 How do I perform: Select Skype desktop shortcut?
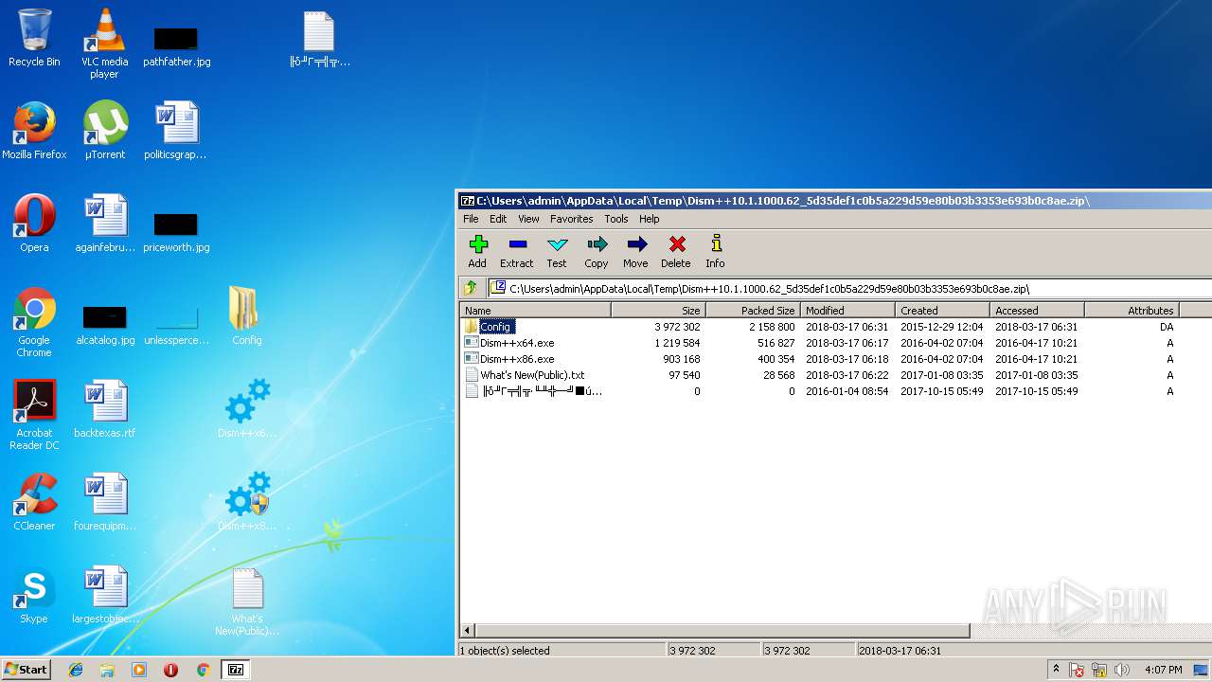coord(34,595)
